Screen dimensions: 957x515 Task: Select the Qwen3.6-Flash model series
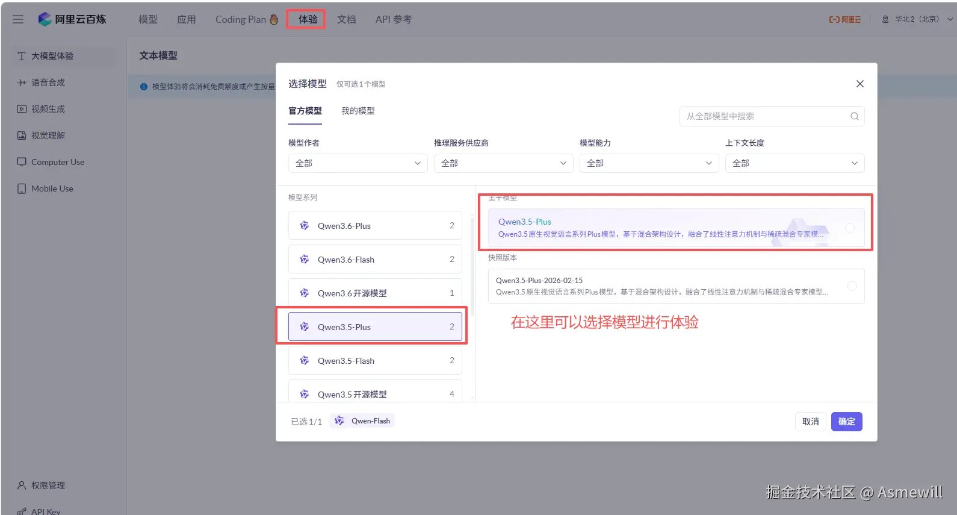375,260
